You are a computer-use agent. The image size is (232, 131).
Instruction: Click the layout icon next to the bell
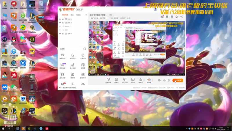172,17
